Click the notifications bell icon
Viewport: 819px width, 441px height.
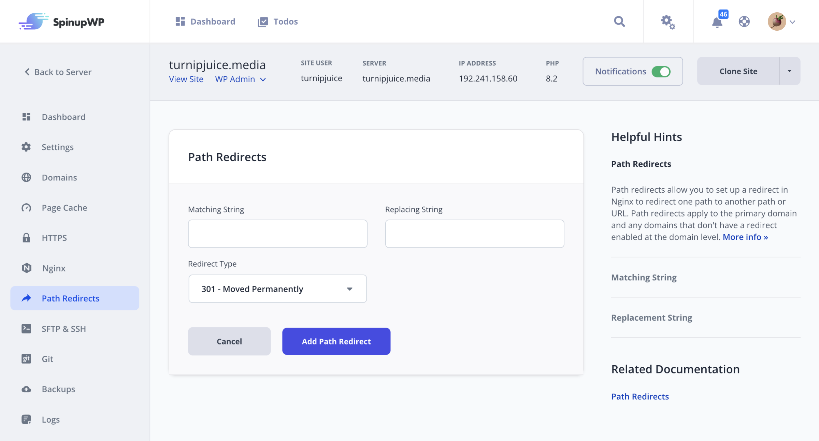(717, 21)
